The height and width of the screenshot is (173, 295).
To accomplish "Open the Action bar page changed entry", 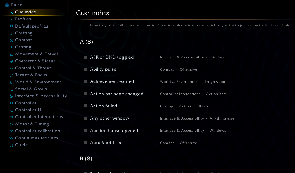I will click(x=117, y=94).
